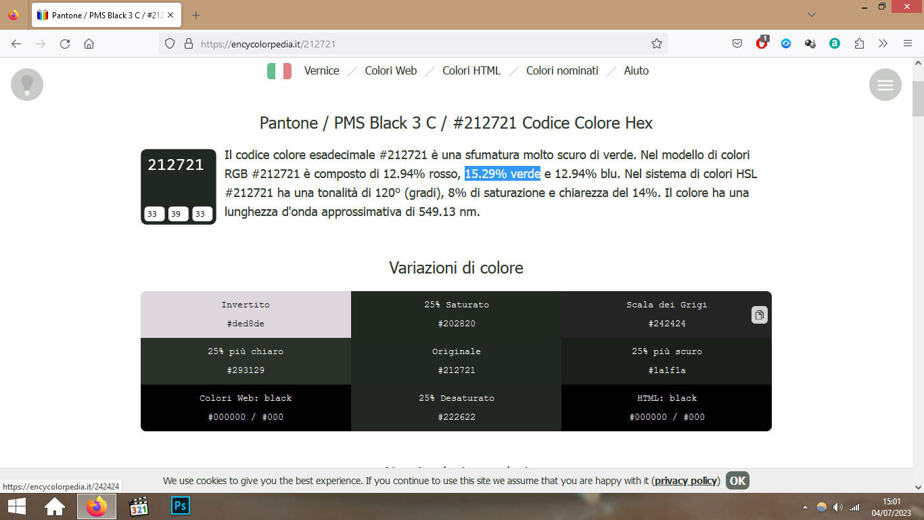The height and width of the screenshot is (520, 924).
Task: Open the Extensions puzzle icon
Action: [x=859, y=43]
